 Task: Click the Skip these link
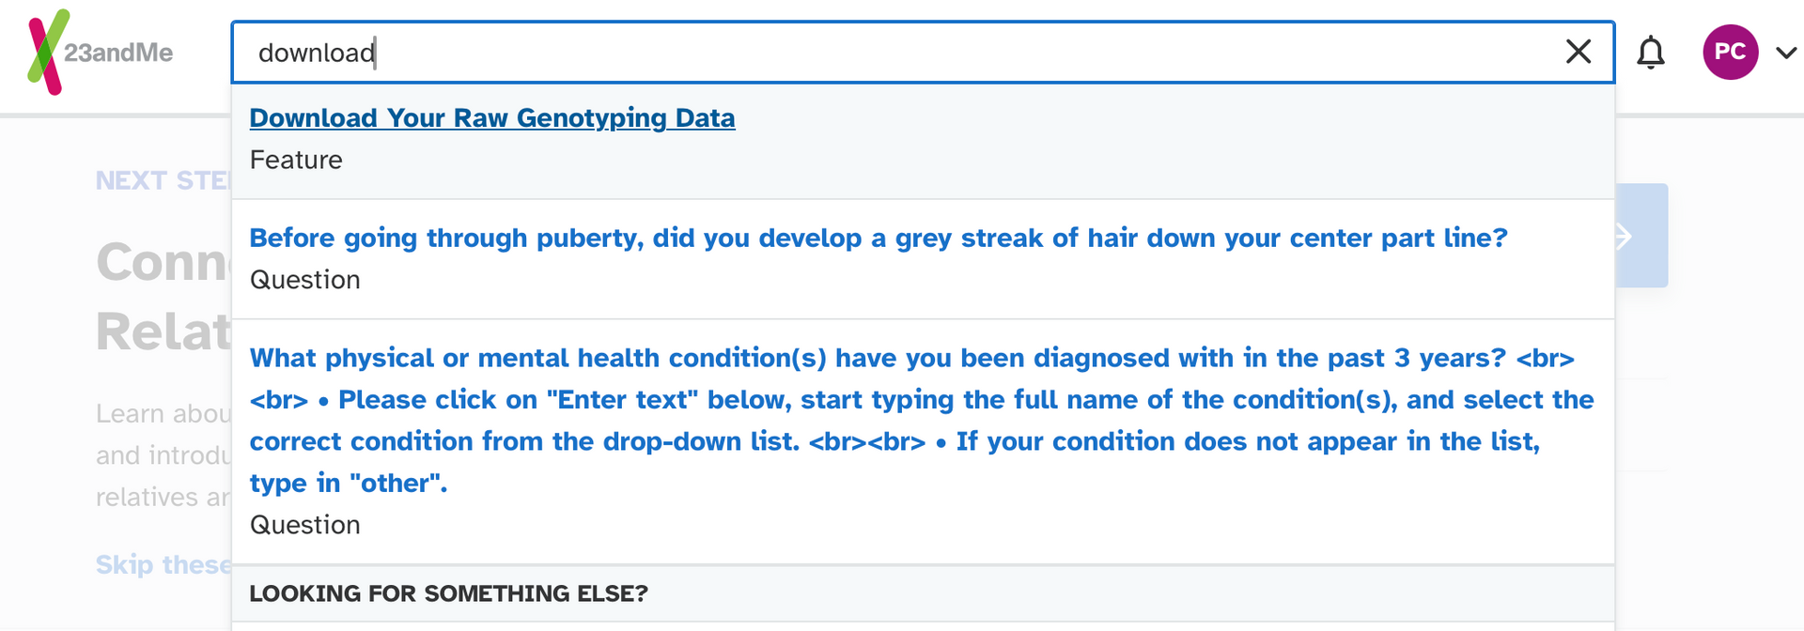click(163, 564)
